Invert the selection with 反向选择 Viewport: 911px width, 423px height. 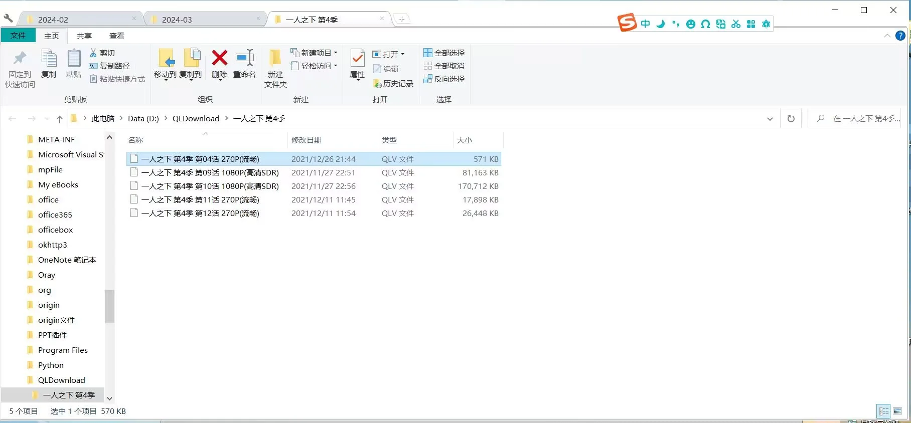tap(444, 79)
